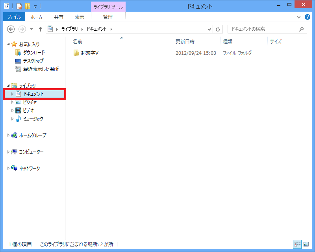Click the ドキュメントの検索 search field
Viewport: 315px width, 252px height.
click(x=262, y=29)
